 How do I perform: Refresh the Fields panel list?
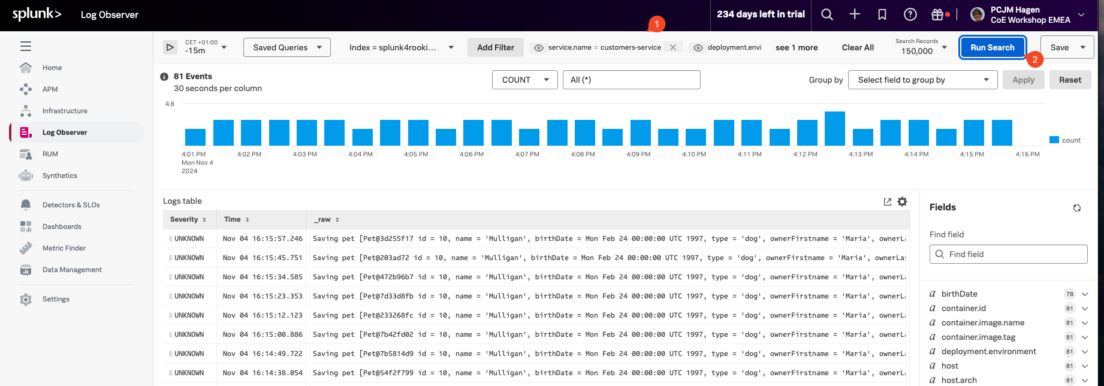click(x=1077, y=208)
